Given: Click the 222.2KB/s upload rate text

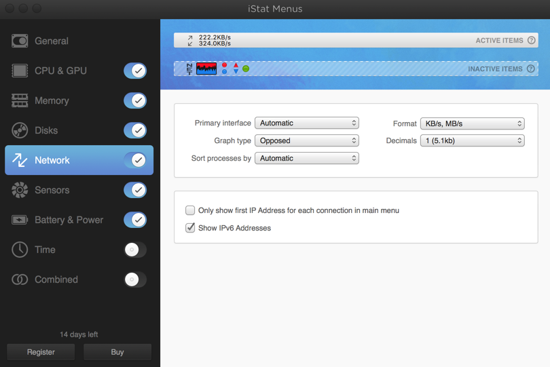Looking at the screenshot, I should pos(215,37).
